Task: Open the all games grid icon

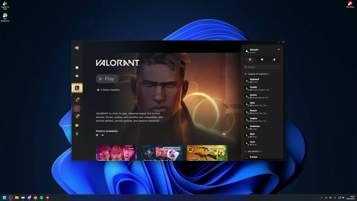Action: click(77, 76)
